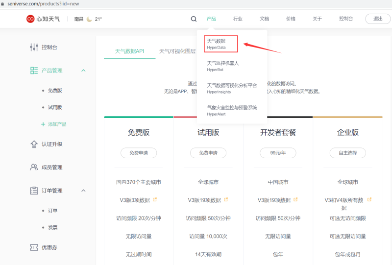The height and width of the screenshot is (265, 392).
Task: Click the Seniverse logo icon
Action: click(30, 19)
